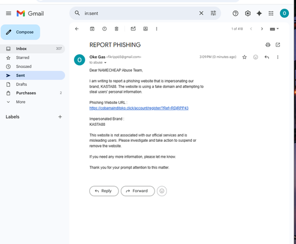Viewport: 296px width, 244px height.
Task: Open the Settings gear icon
Action: click(x=247, y=14)
